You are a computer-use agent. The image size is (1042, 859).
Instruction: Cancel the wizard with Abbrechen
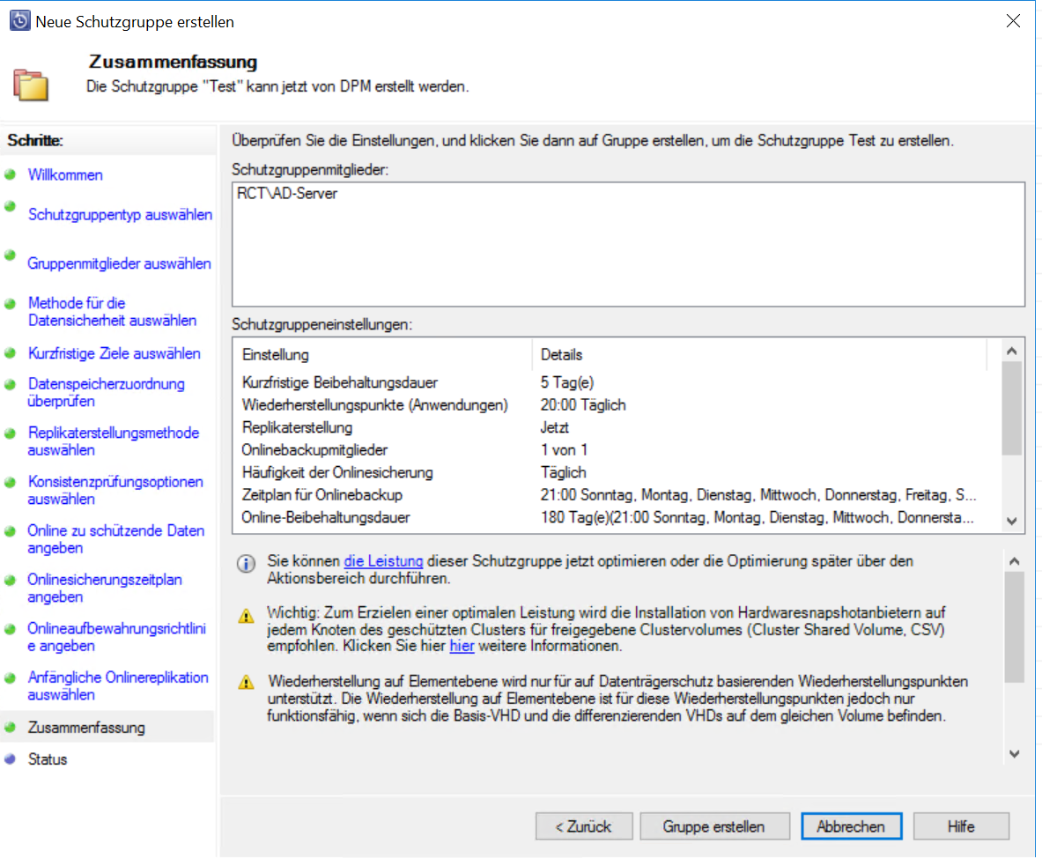pos(851,826)
